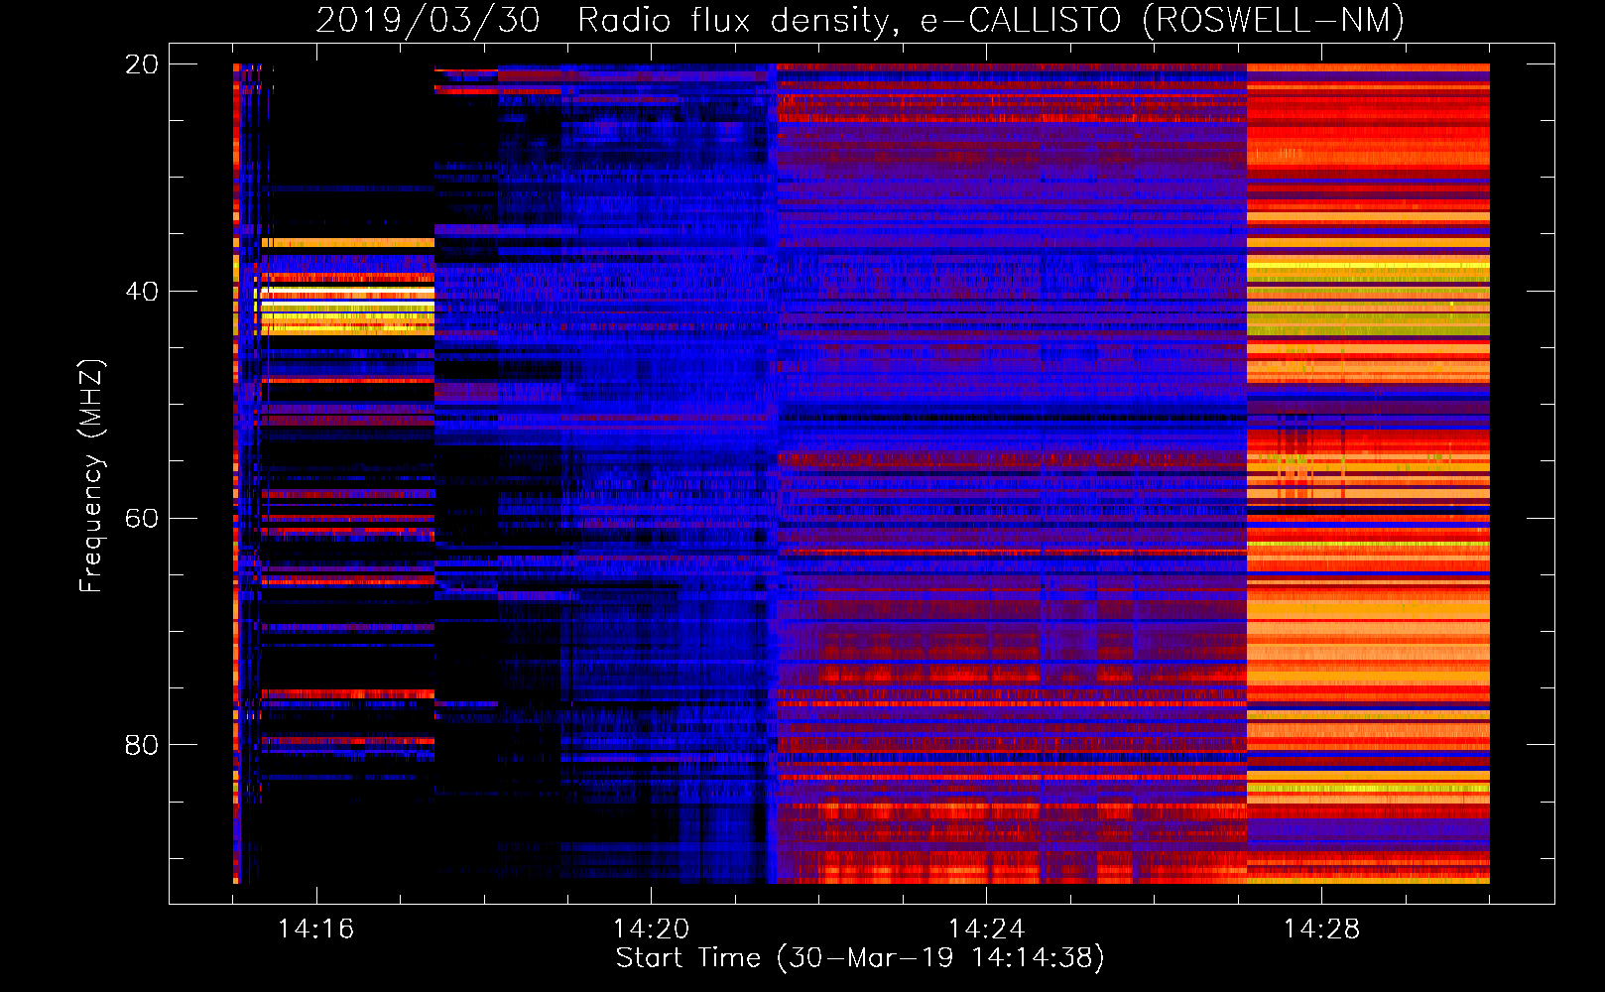Click the frequency tick label 80
This screenshot has width=1605, height=992.
141,745
